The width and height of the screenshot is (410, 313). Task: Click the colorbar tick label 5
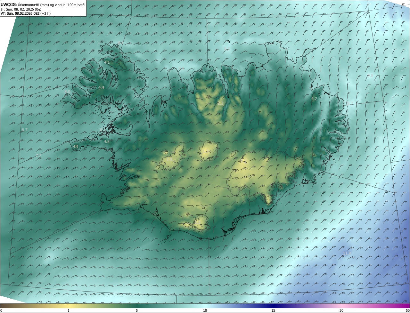(137, 311)
